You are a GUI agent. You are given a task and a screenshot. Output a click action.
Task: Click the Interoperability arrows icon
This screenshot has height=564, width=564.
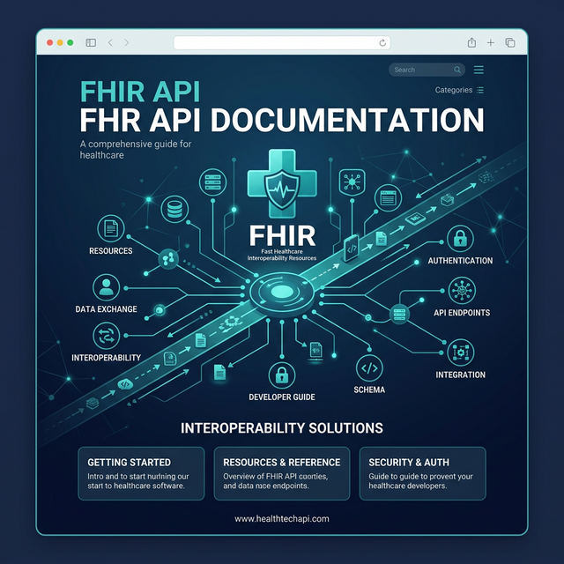click(x=106, y=336)
